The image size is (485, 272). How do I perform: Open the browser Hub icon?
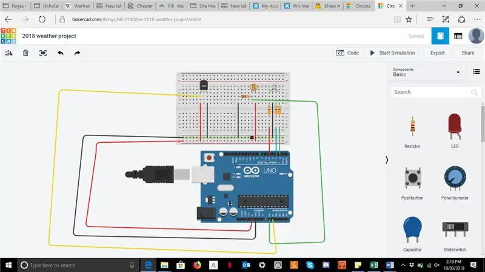click(430, 19)
